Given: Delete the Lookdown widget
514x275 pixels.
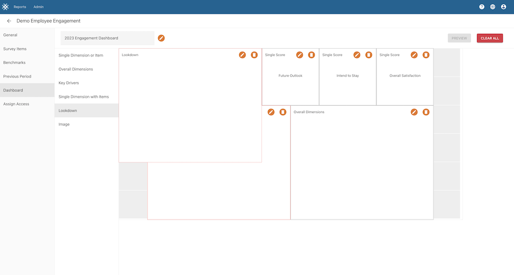Looking at the screenshot, I should pyautogui.click(x=254, y=55).
